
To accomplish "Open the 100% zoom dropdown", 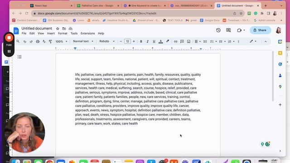I will (x=61, y=42).
